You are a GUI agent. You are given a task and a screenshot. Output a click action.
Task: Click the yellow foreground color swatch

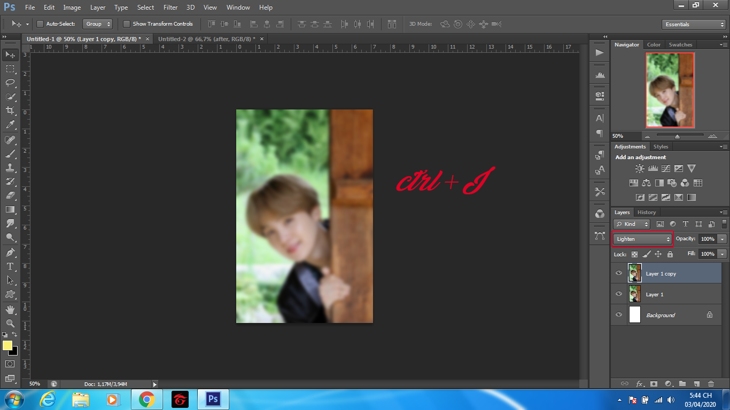click(x=7, y=345)
